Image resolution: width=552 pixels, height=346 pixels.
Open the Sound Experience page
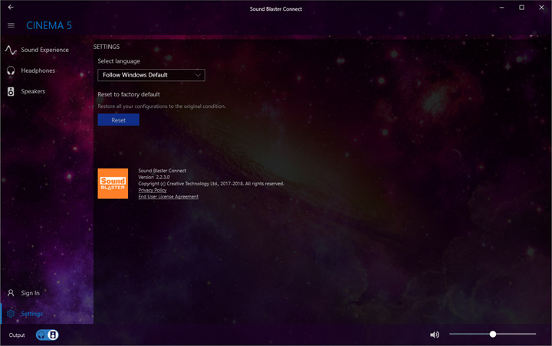point(44,50)
